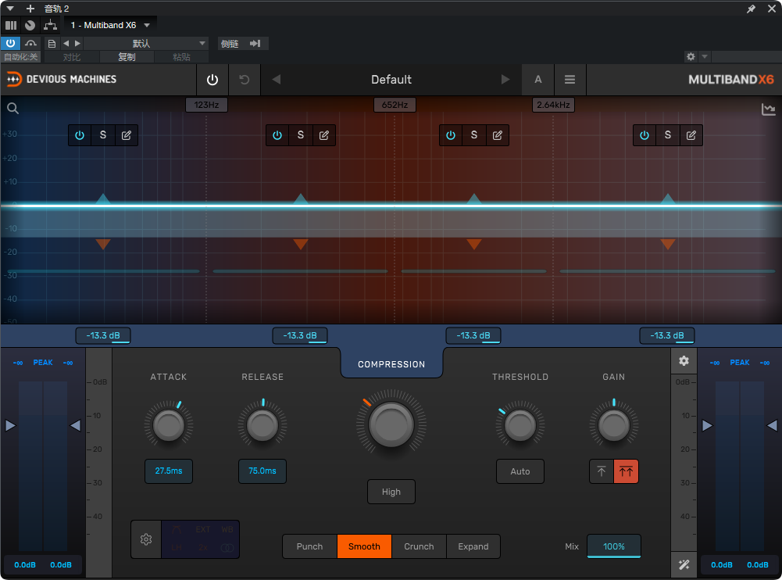Toggle power for the third band
This screenshot has width=782, height=580.
click(451, 135)
